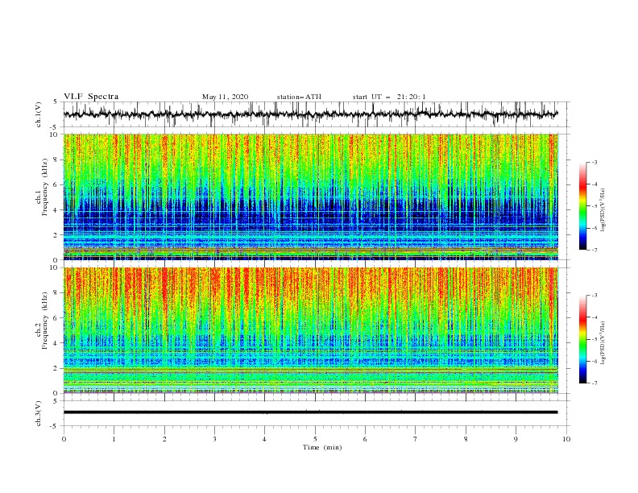The image size is (638, 493).
Task: Click the "-3" label on ch.1 color bar
Action: tap(594, 162)
